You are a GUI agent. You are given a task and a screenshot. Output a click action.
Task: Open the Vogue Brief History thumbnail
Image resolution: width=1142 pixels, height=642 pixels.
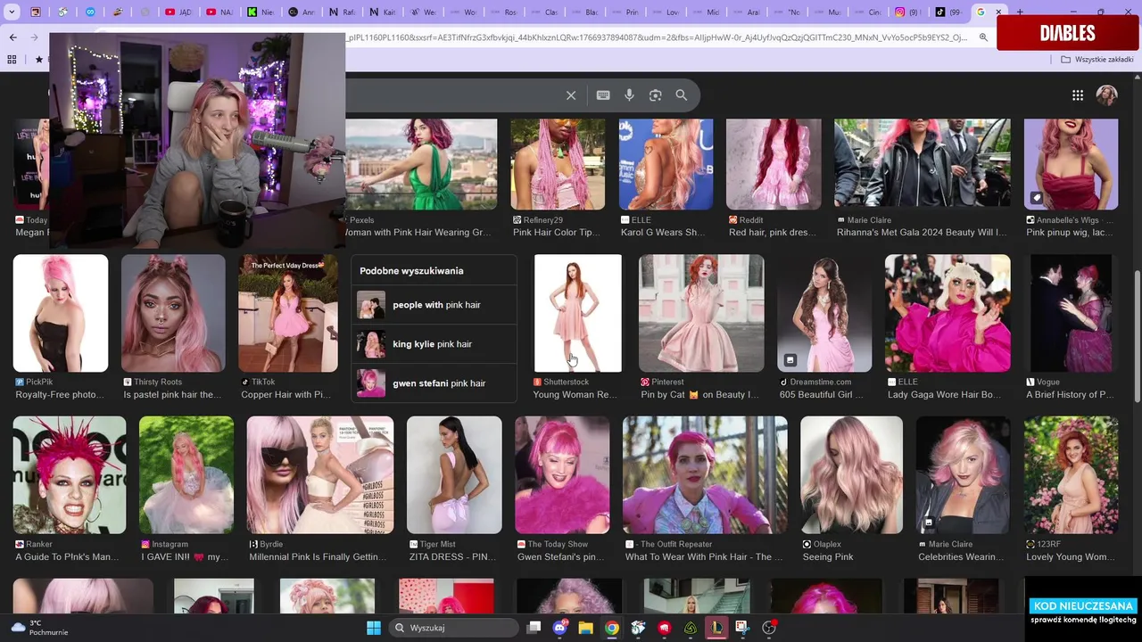tap(1071, 313)
